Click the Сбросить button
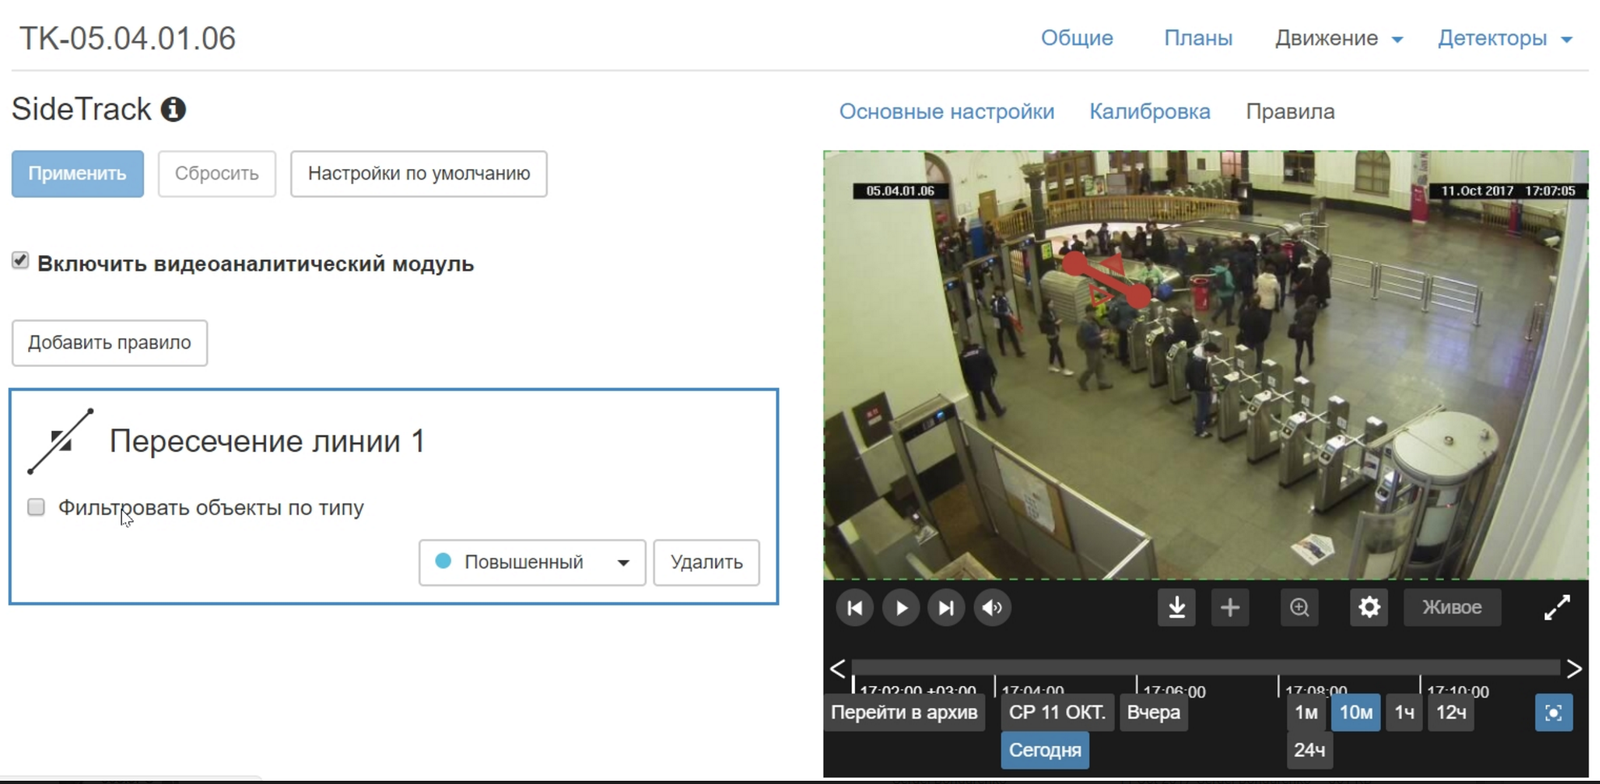 coord(217,174)
